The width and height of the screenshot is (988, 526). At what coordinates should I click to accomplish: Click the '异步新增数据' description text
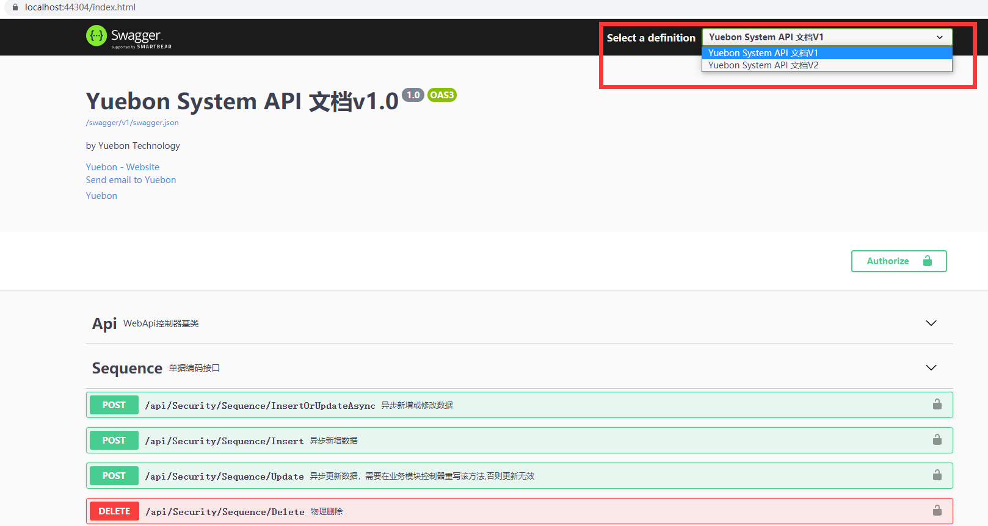pyautogui.click(x=333, y=441)
